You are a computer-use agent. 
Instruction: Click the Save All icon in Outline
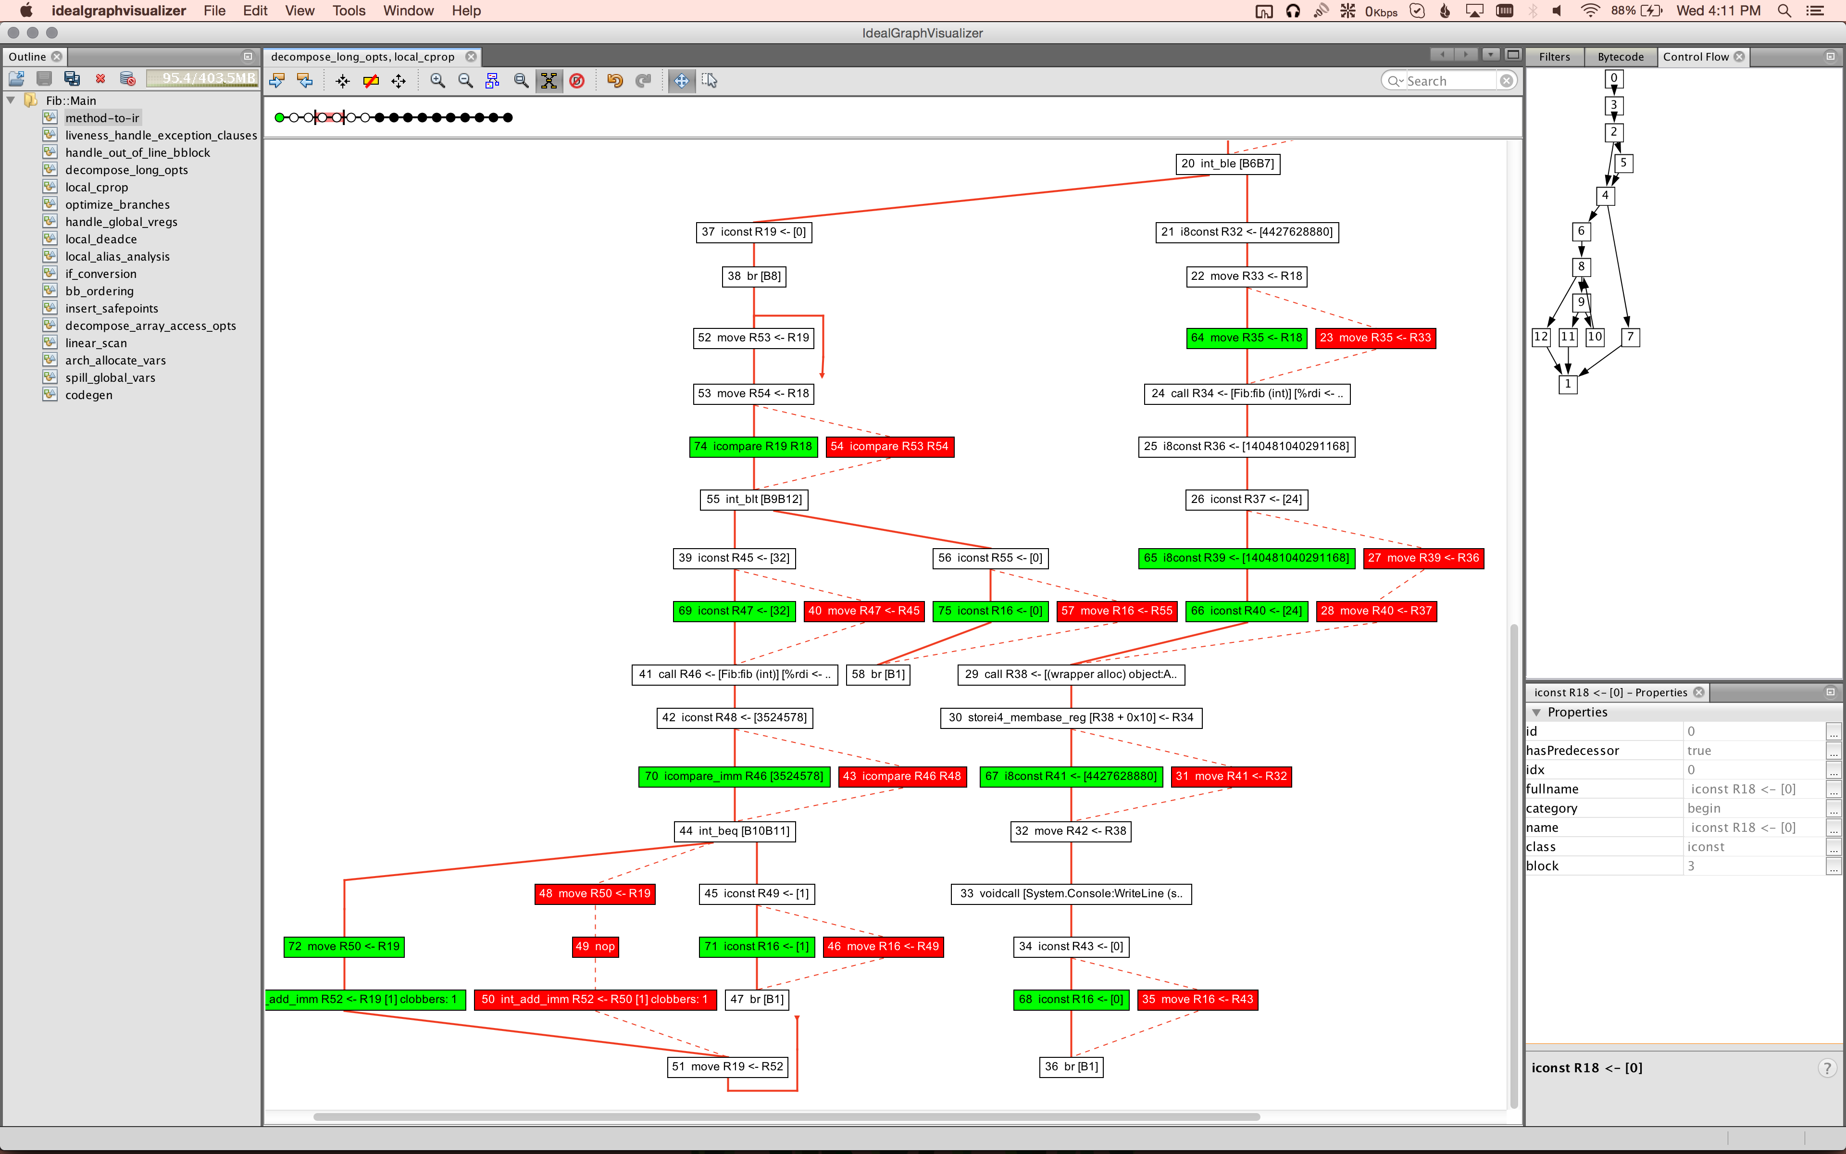73,78
